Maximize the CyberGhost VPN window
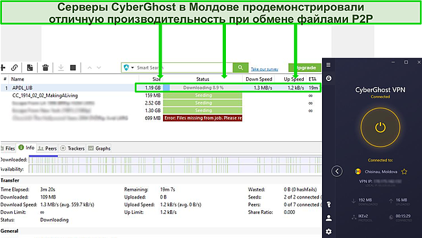Screen dimensions: 422x238 tap(406, 62)
